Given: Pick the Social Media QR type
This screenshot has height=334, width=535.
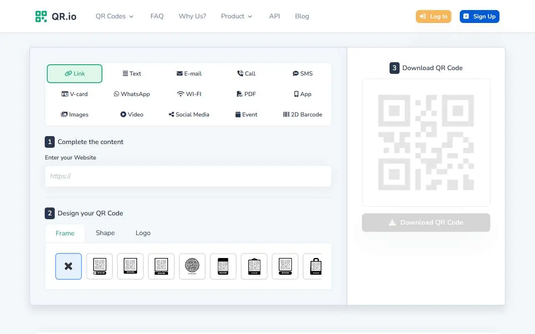Looking at the screenshot, I should tap(189, 114).
